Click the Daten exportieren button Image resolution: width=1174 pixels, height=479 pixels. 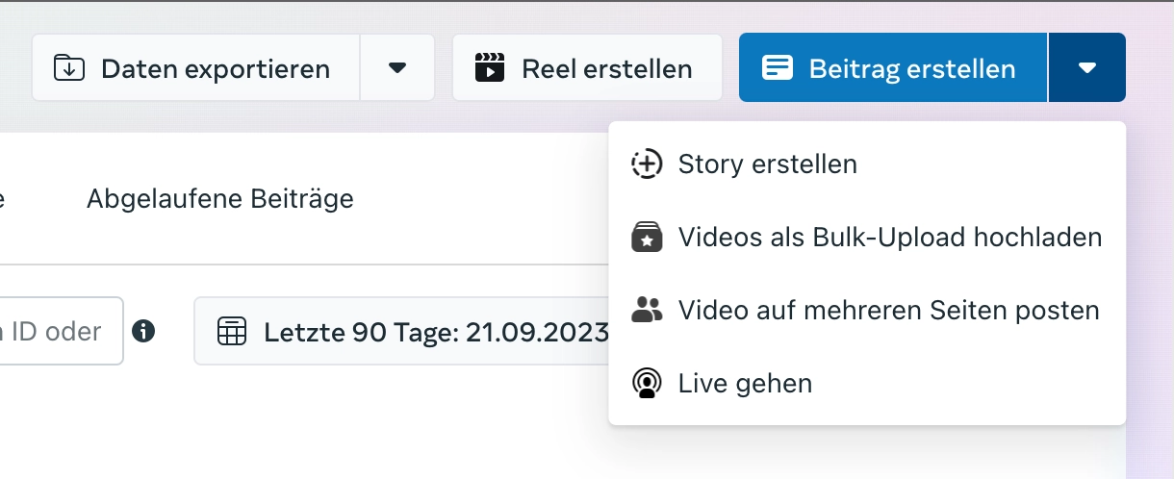[x=196, y=68]
